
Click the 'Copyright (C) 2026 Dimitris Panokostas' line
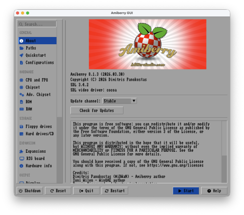[x=108, y=80]
